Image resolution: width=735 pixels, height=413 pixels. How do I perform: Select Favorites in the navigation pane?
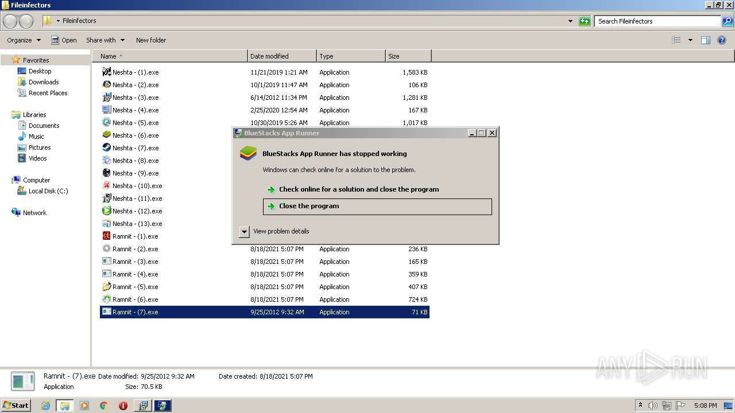pyautogui.click(x=36, y=60)
